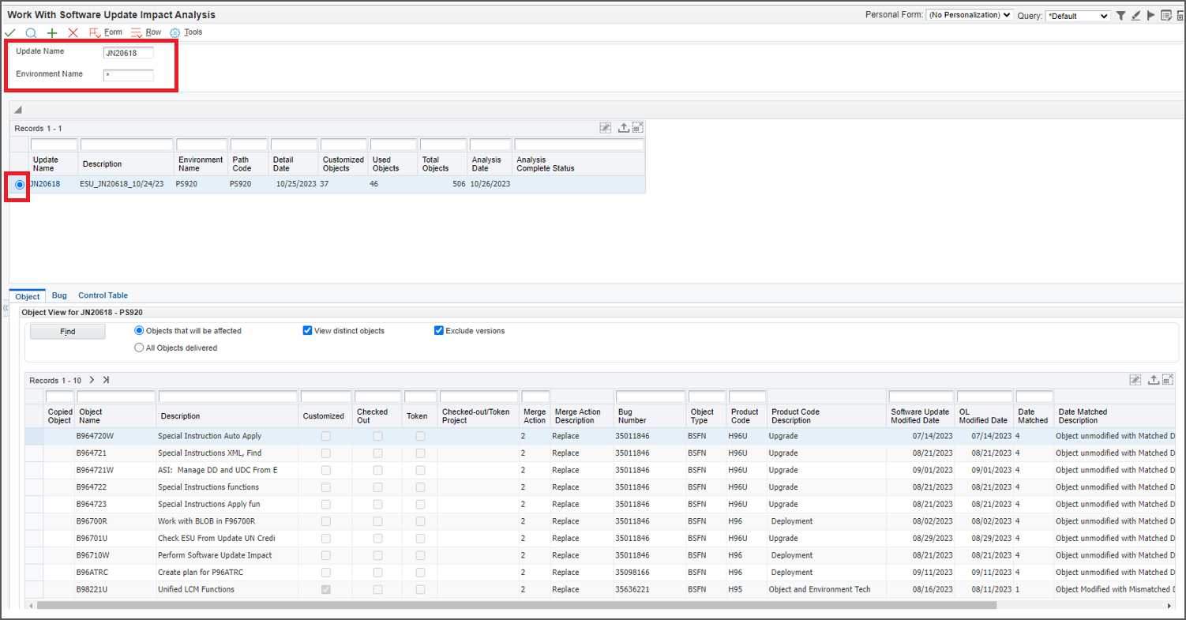Click the B964721W object name cell
Image resolution: width=1186 pixels, height=620 pixels.
(x=95, y=470)
